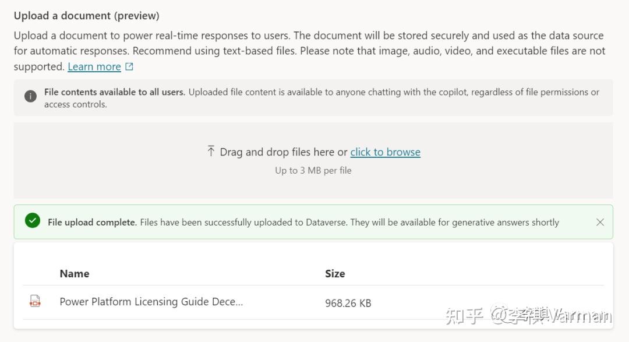Click the green checkmark success icon
This screenshot has width=629, height=342.
(33, 221)
